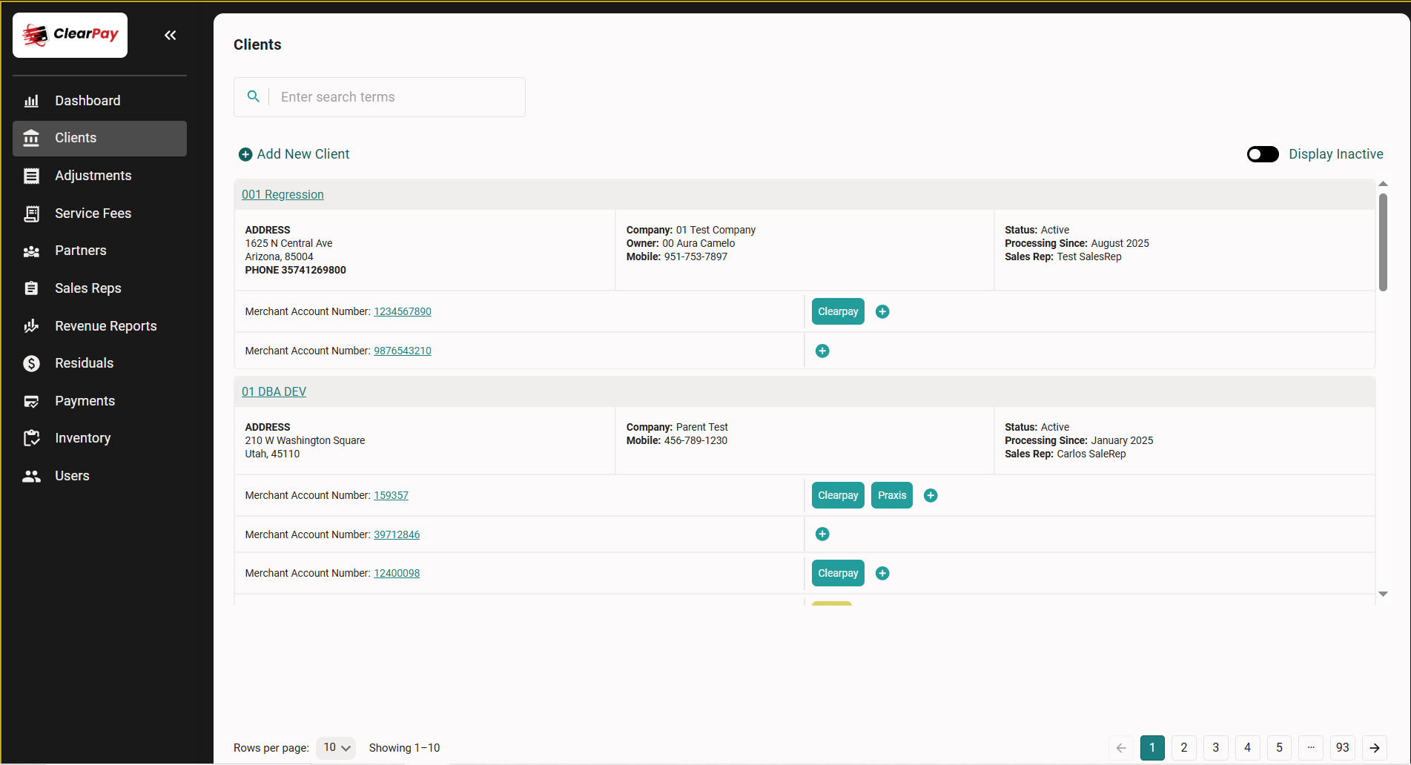Go to next page with arrow
Viewport: 1411px width, 765px height.
tap(1374, 747)
